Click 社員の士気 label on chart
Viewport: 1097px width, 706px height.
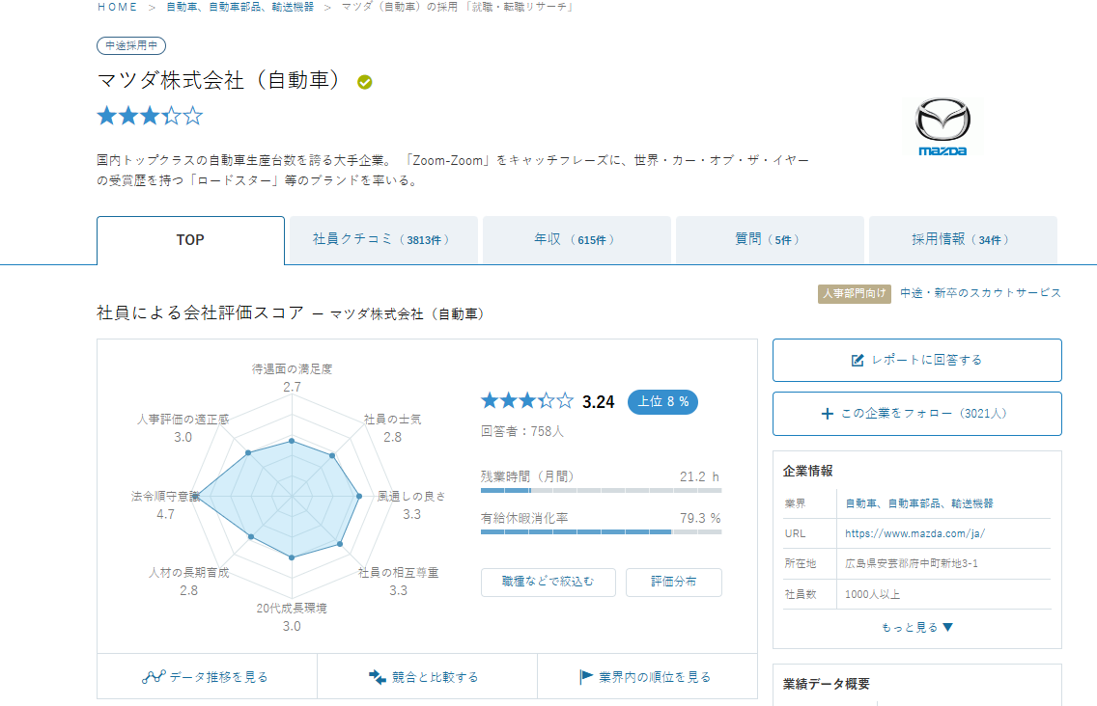tap(392, 420)
